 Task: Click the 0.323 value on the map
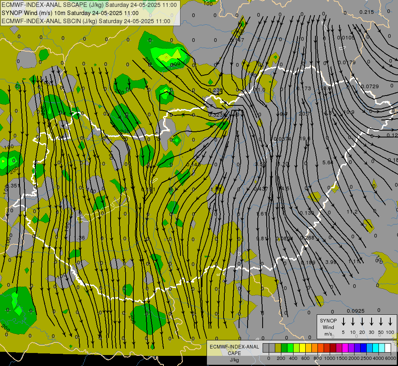(215, 115)
